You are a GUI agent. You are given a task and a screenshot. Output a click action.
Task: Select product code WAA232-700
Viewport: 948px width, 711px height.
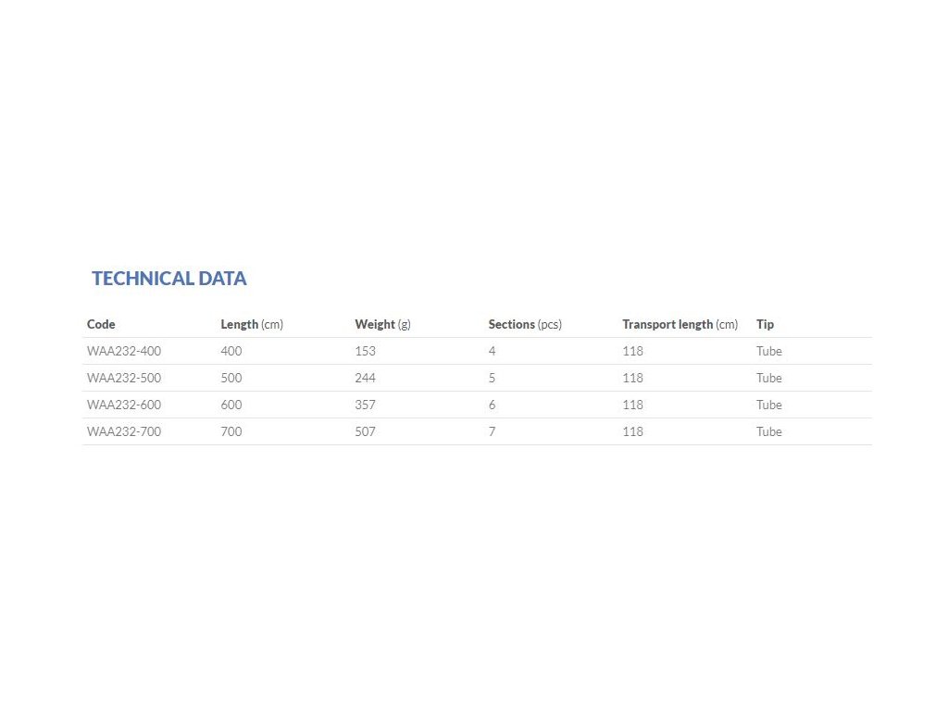[124, 431]
